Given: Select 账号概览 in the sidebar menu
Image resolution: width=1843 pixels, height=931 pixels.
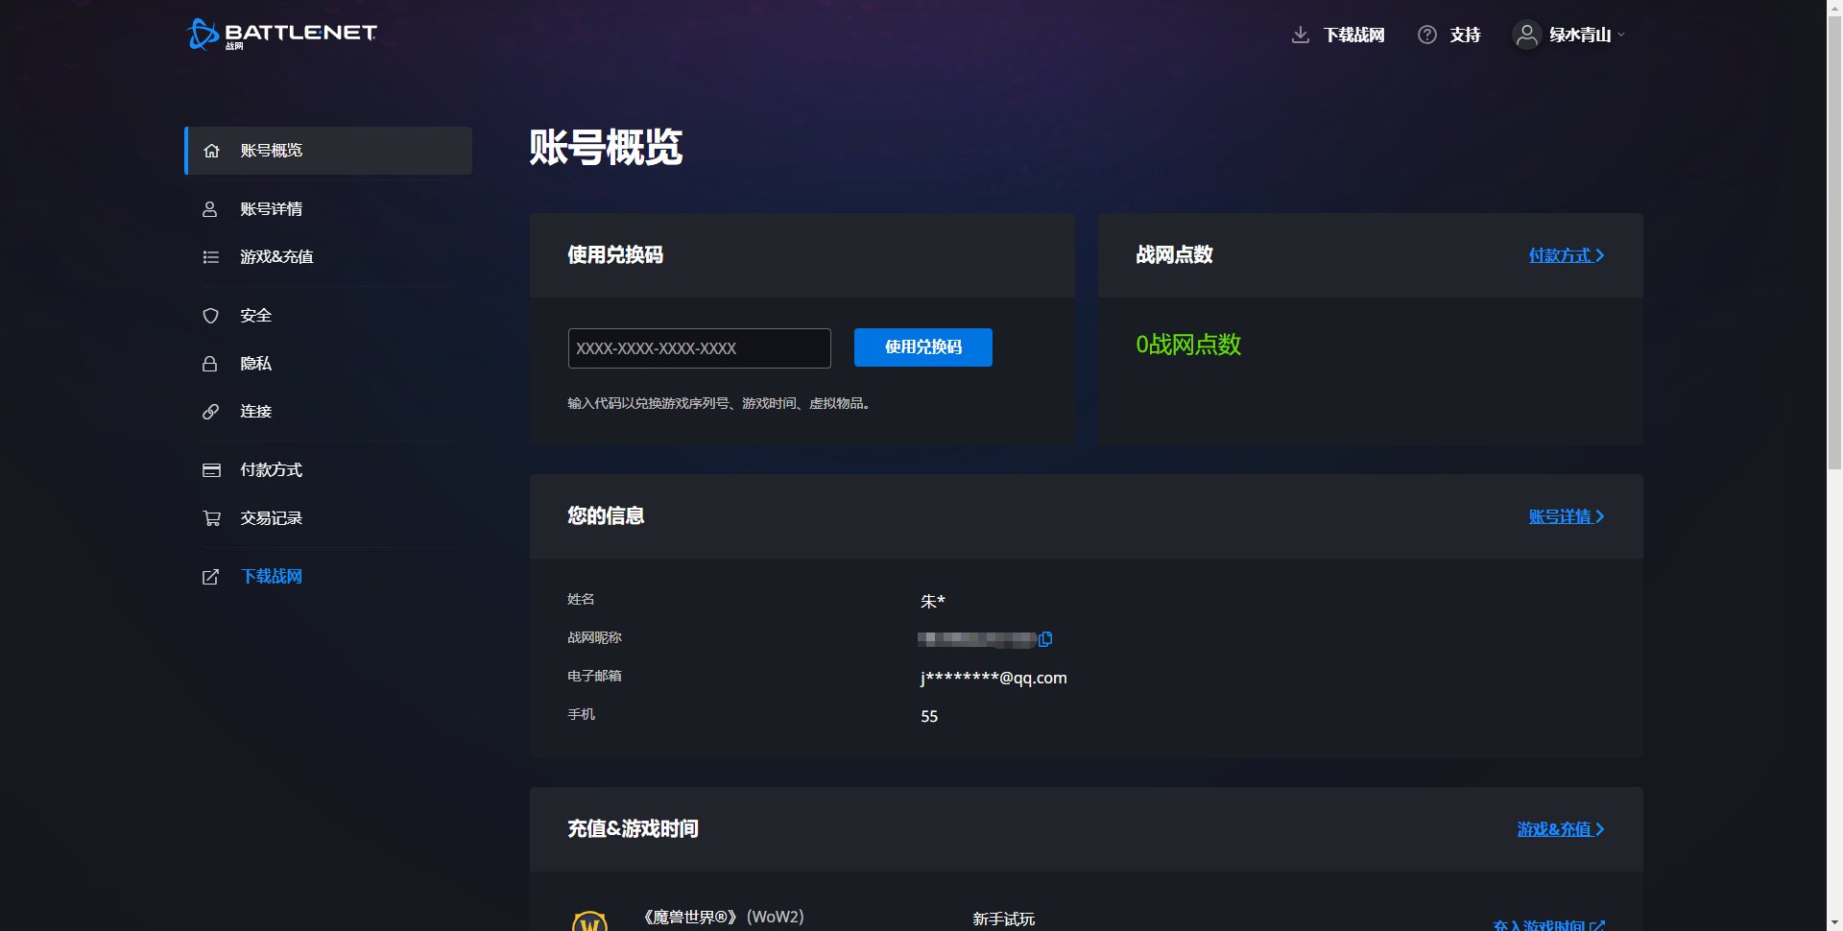Looking at the screenshot, I should point(328,151).
